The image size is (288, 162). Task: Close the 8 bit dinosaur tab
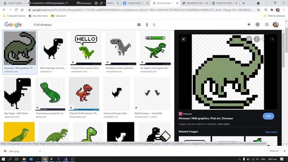(x=177, y=3)
